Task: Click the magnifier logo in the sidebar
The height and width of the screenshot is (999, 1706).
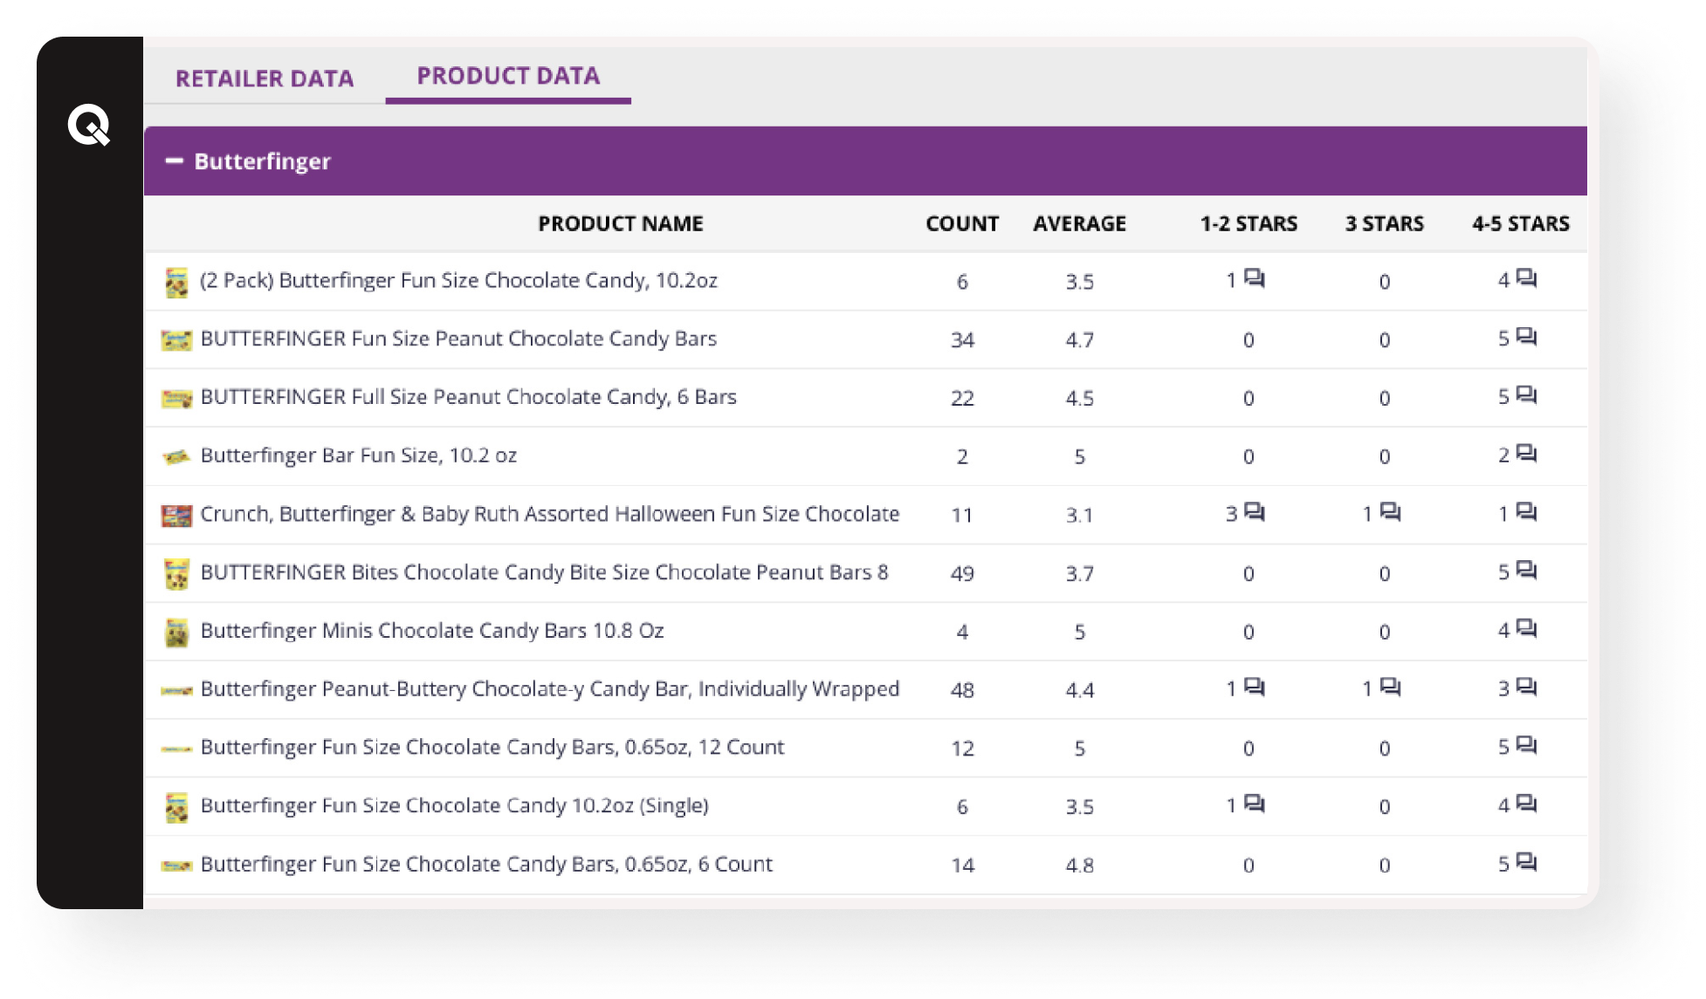Action: click(89, 125)
